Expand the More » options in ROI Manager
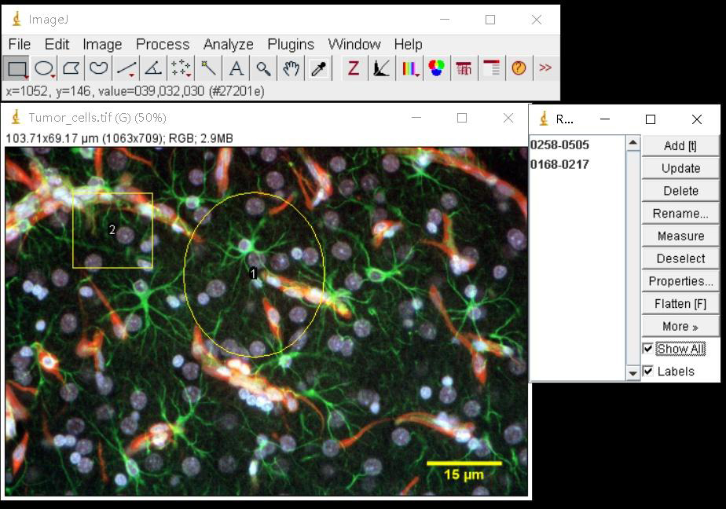This screenshot has width=726, height=509. point(680,326)
